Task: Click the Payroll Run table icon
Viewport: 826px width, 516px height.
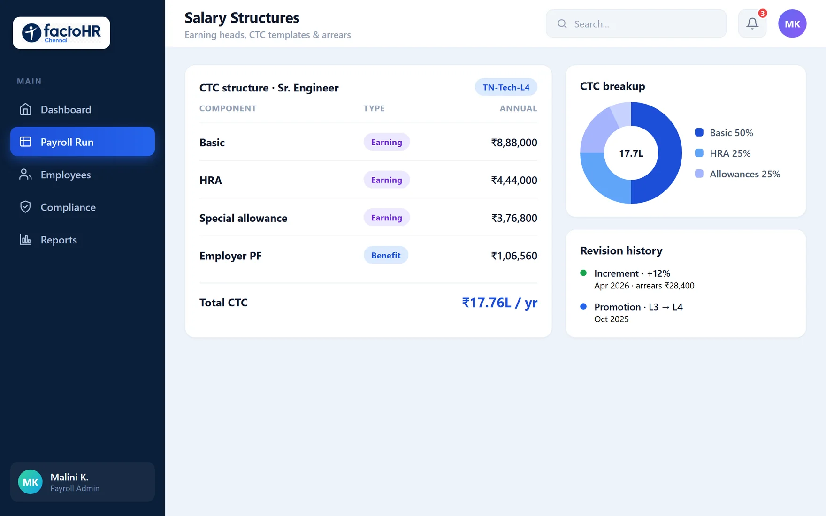Action: (x=25, y=142)
